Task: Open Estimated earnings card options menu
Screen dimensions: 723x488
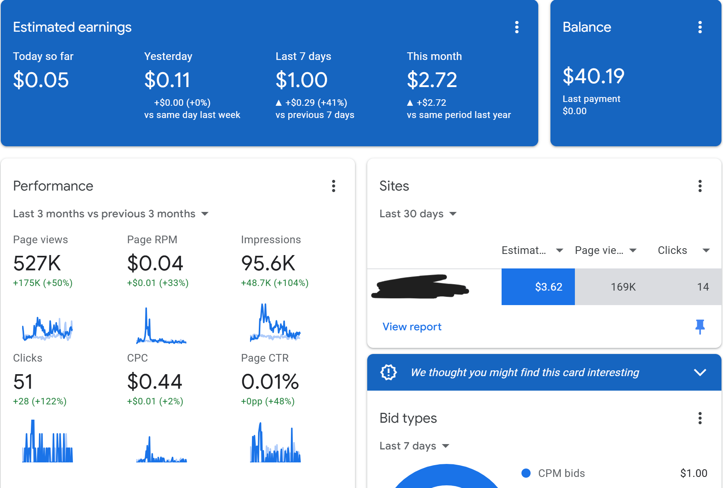Action: 516,27
